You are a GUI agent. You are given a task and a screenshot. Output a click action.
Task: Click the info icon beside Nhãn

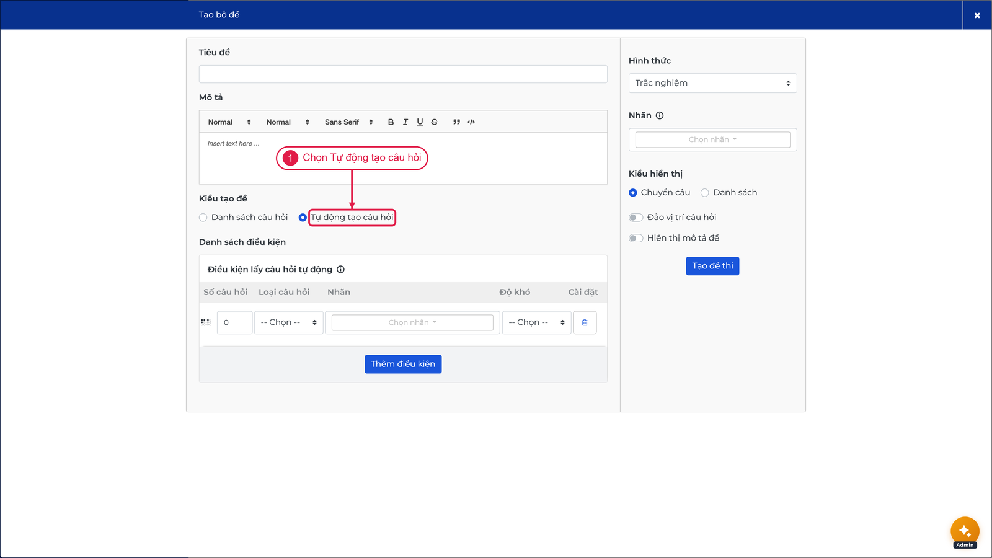[660, 115]
